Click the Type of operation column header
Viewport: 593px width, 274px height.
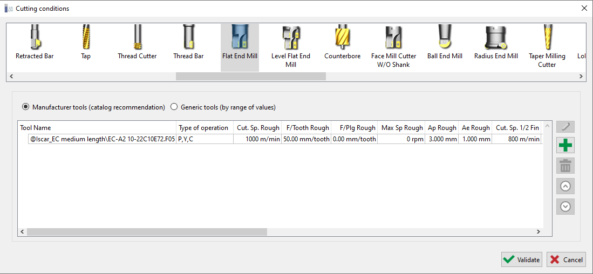tap(204, 128)
